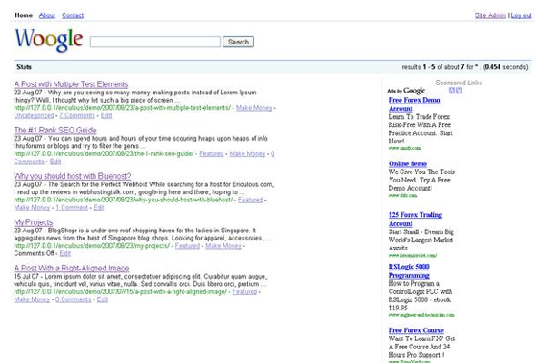Edit the My Projects post

(65, 253)
